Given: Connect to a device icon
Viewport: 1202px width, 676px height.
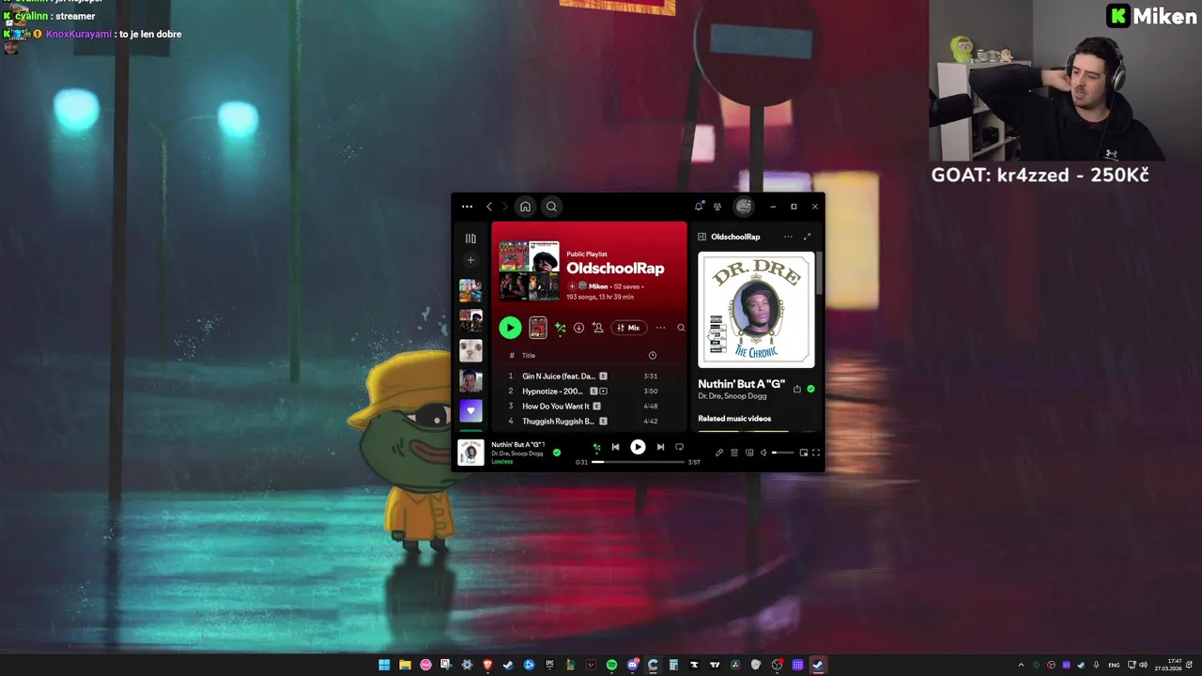Looking at the screenshot, I should click(749, 453).
